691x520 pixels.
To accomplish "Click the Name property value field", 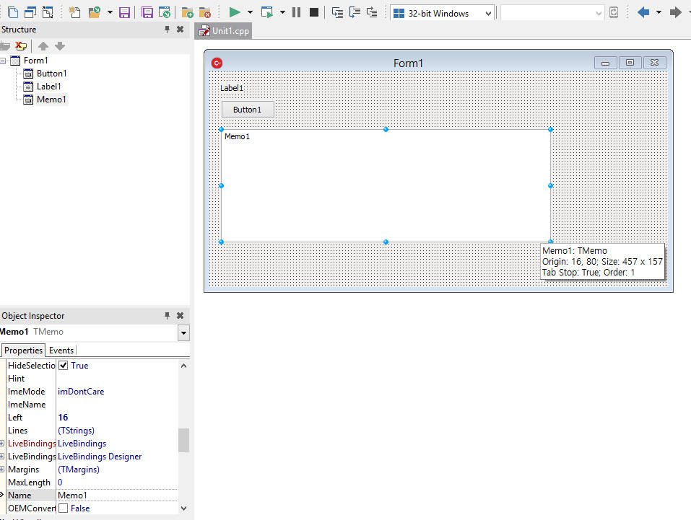I will point(116,495).
